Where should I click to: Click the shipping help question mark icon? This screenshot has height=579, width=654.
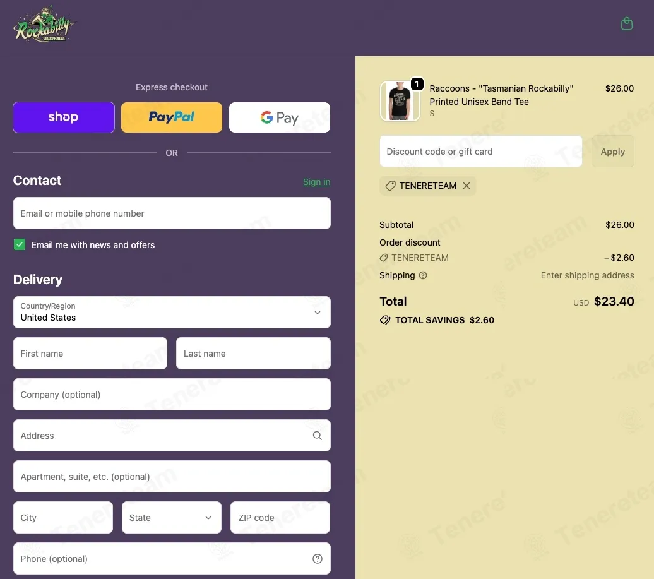[422, 275]
